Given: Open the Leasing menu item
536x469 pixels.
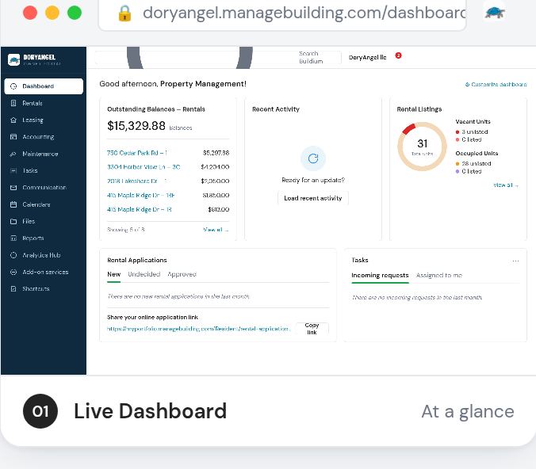Looking at the screenshot, I should pyautogui.click(x=44, y=120).
